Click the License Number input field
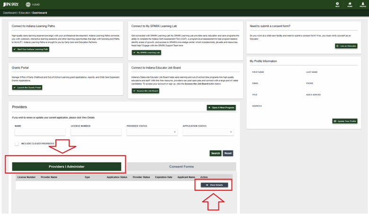Image resolution: width=369 pixels, height=215 pixels. (x=96, y=133)
